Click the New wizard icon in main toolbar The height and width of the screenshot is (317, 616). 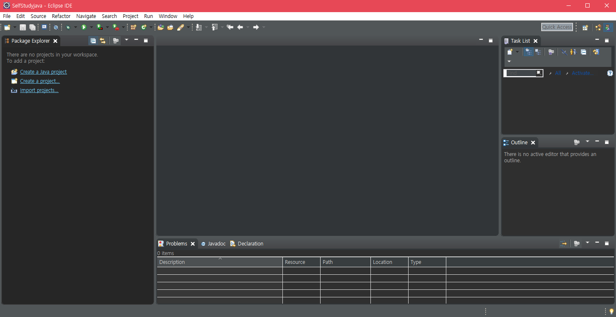pyautogui.click(x=7, y=27)
